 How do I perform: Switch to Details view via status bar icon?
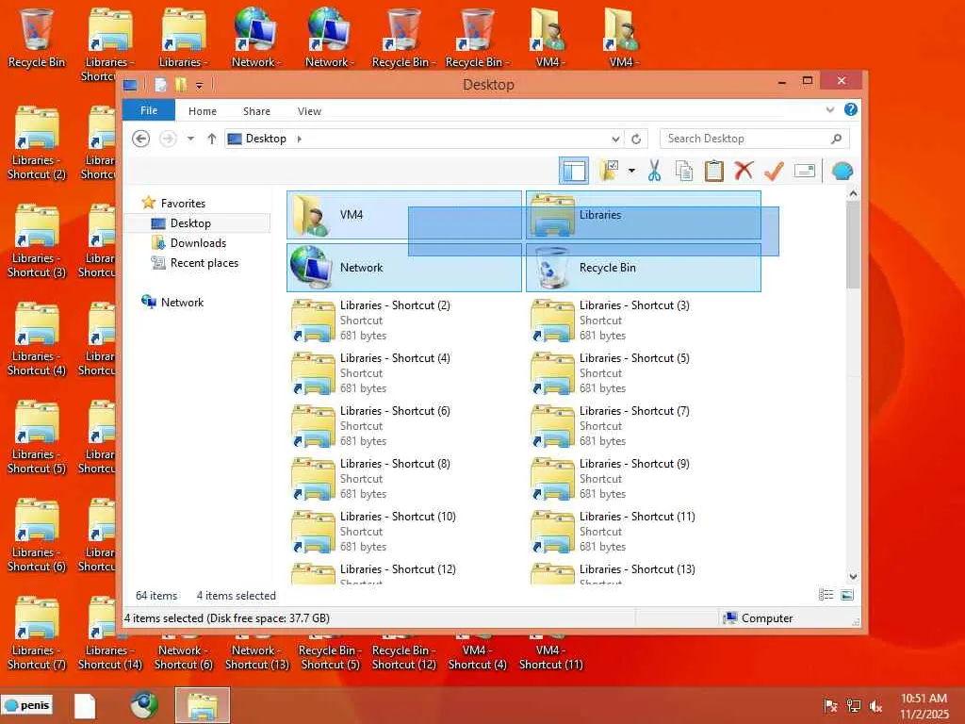(x=826, y=595)
